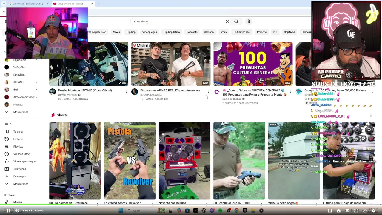Open 'Ver más tarde' in the sidebar
382x215 pixels.
point(21,154)
